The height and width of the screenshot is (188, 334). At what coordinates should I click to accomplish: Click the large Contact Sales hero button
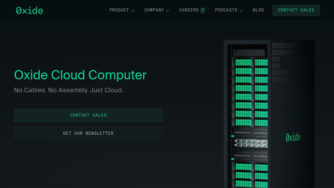point(88,116)
